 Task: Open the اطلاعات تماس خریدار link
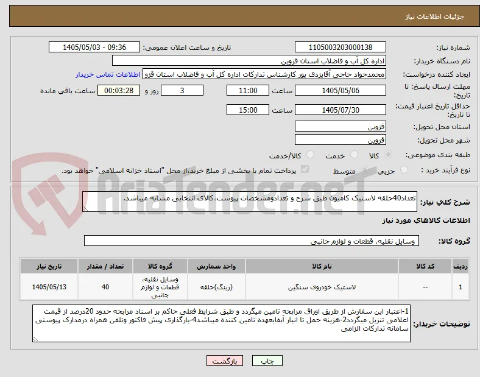(x=108, y=74)
